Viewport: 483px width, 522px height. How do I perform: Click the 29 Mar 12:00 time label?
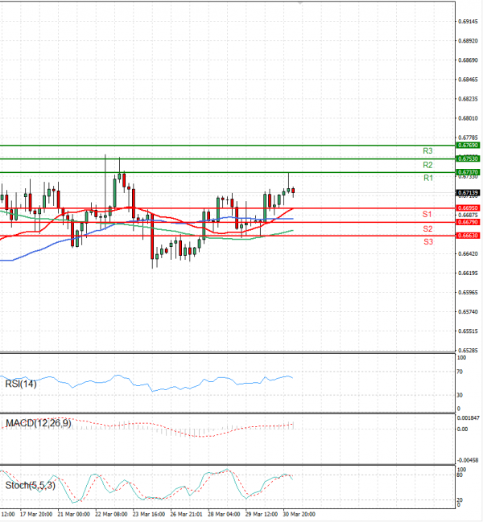tap(262, 514)
